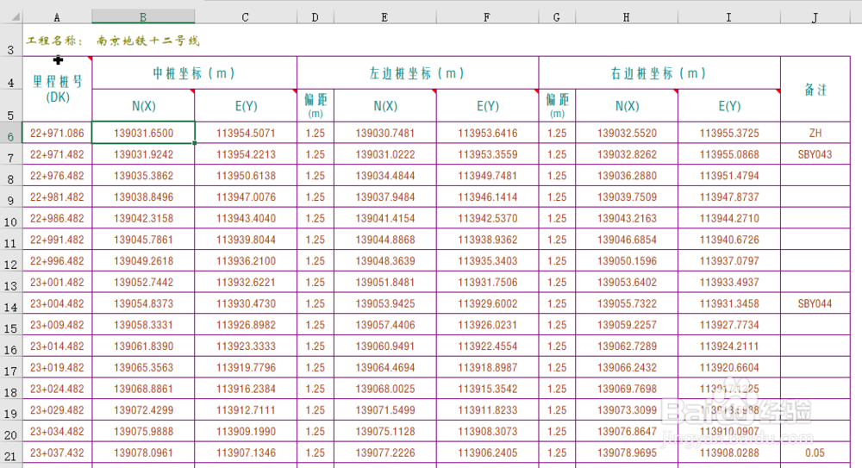Click 偏距 header under 右边桩坐标
The image size is (862, 468).
(558, 106)
